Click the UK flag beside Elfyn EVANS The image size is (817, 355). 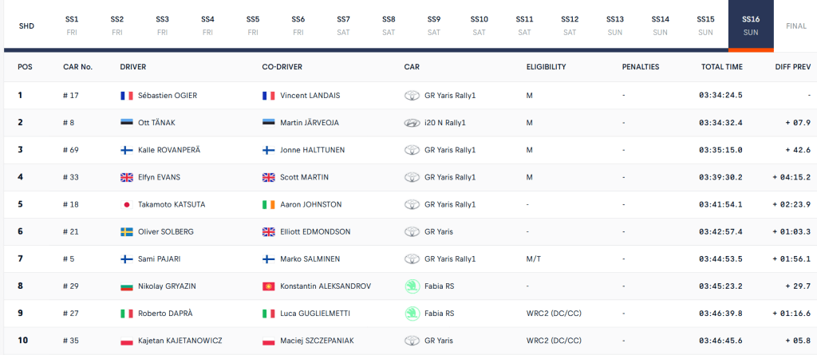point(126,177)
